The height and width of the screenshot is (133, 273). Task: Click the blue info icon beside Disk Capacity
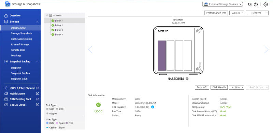click(153, 107)
